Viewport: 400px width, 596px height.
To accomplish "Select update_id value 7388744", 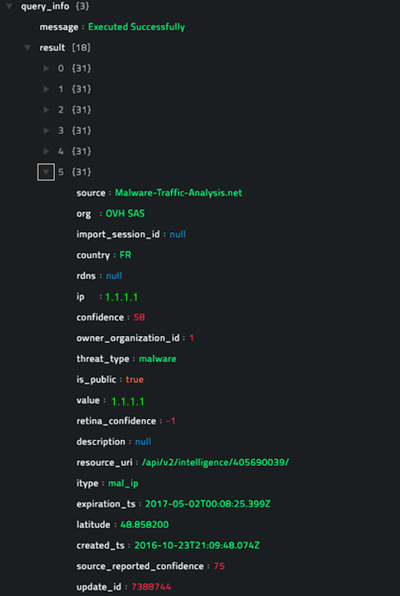I will (x=152, y=587).
